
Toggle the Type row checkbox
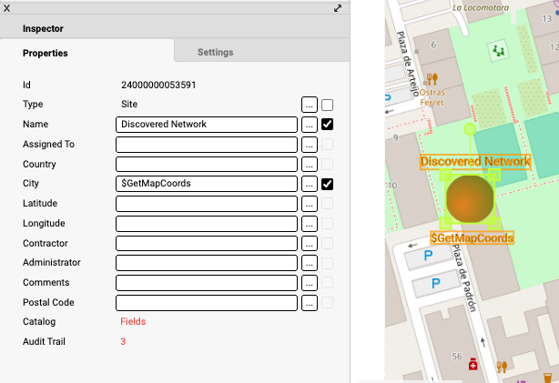(327, 105)
